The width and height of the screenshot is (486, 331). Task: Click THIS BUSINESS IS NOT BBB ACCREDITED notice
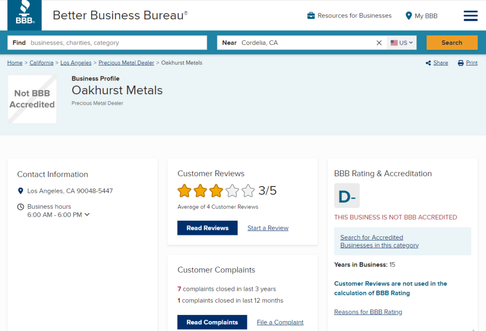click(395, 217)
